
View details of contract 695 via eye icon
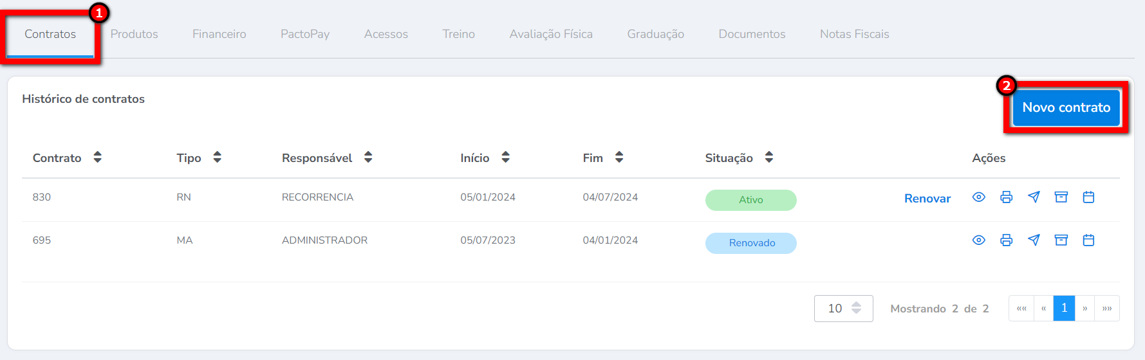pos(978,240)
